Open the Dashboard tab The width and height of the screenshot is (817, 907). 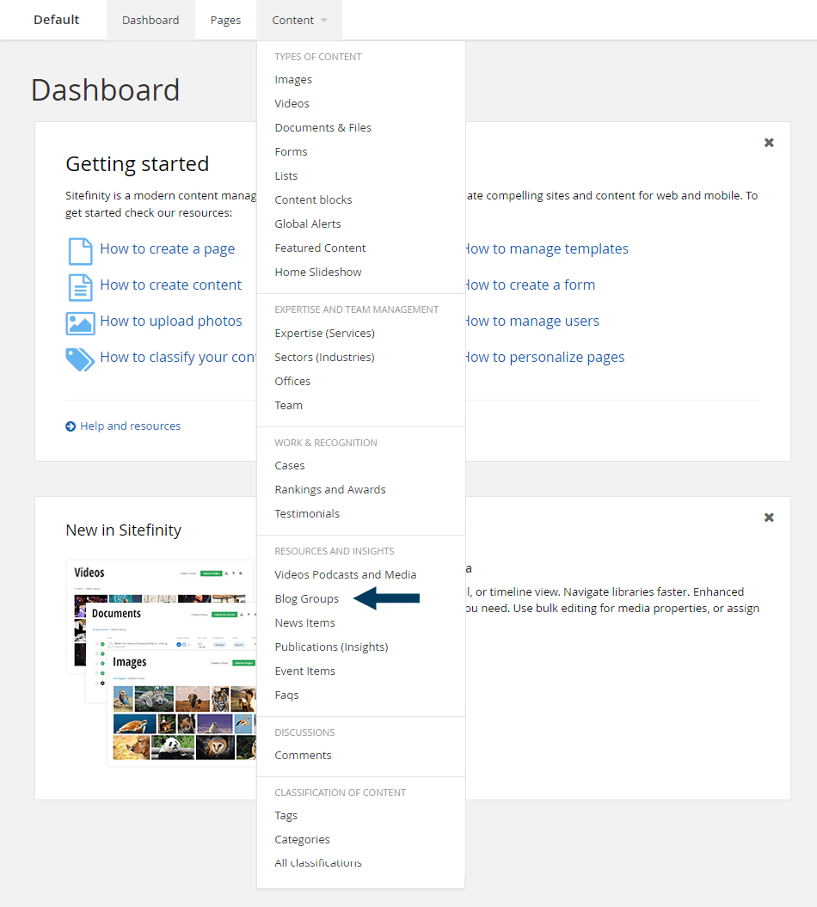[x=150, y=21]
